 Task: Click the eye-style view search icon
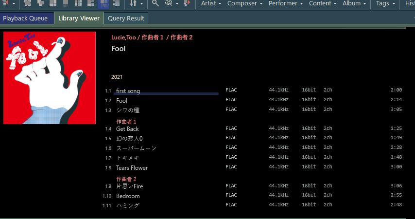[169, 3]
